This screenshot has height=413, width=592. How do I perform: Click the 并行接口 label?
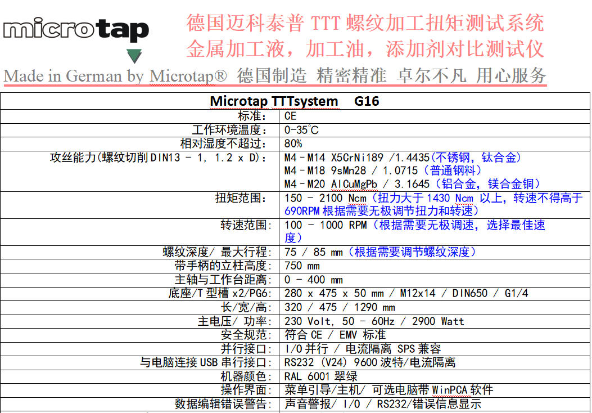(246, 349)
